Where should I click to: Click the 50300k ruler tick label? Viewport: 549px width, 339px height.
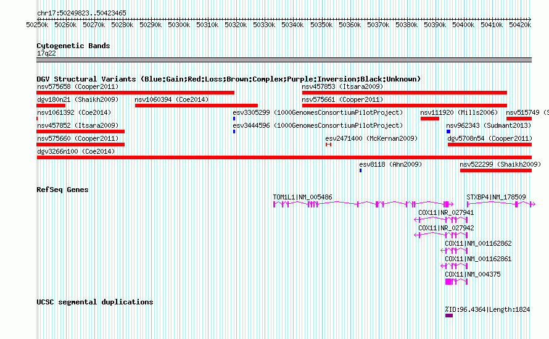179,25
